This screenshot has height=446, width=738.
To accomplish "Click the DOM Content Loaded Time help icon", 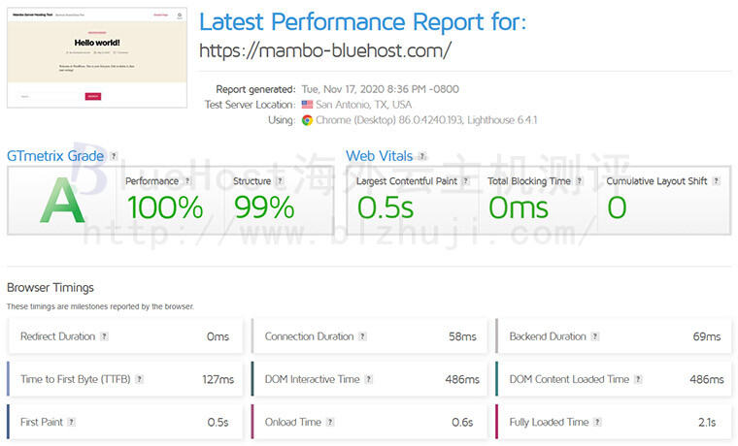I will (x=638, y=379).
